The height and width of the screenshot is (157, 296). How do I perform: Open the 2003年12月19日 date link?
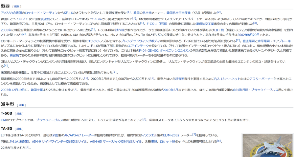(12, 90)
